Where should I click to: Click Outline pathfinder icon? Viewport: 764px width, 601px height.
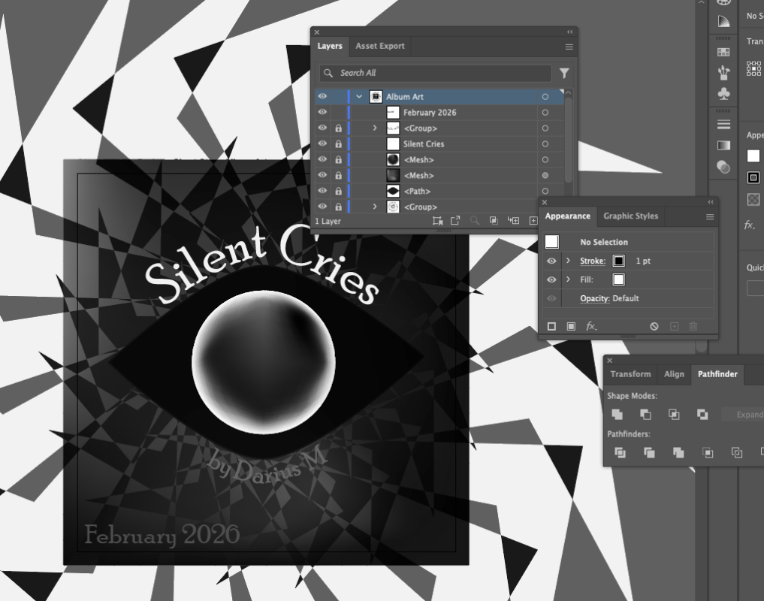click(x=737, y=453)
